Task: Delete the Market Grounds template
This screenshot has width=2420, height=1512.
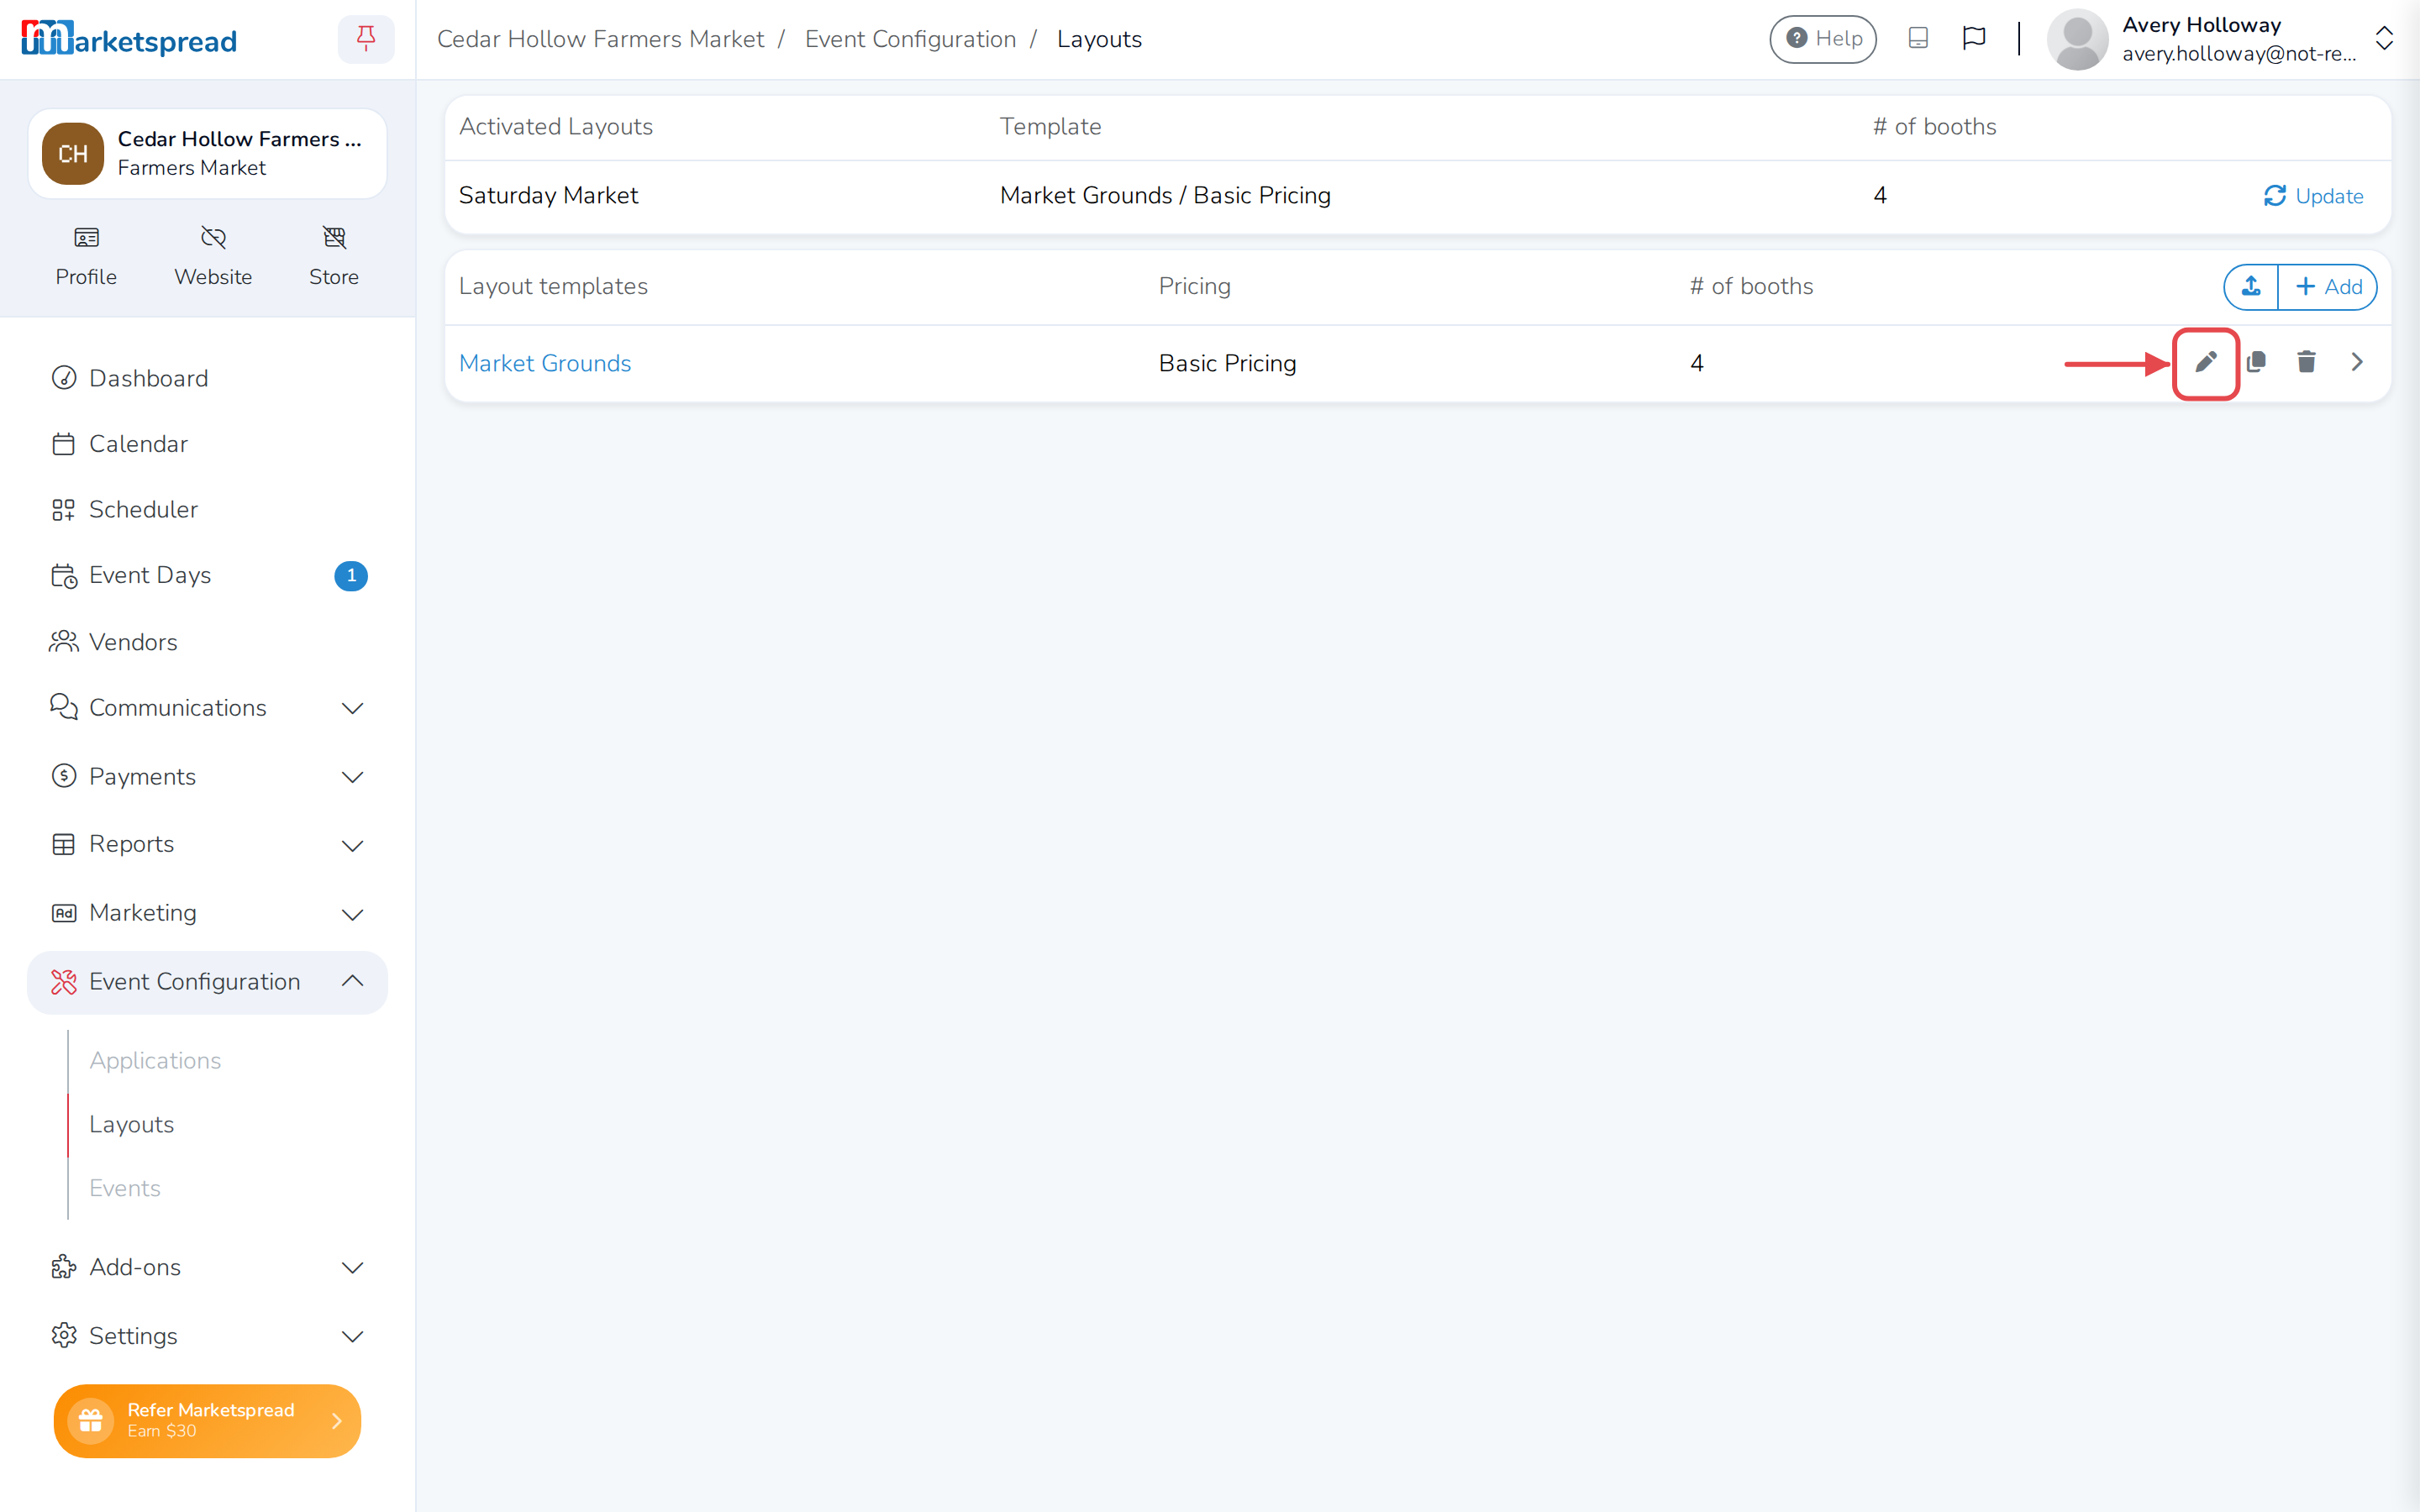Action: (2306, 362)
